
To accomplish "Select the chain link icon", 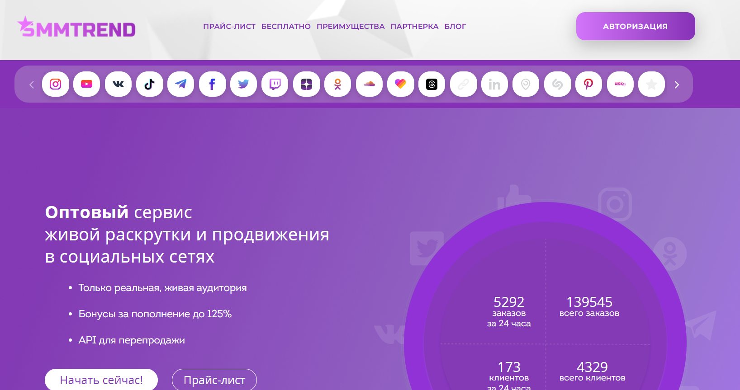I will coord(463,84).
